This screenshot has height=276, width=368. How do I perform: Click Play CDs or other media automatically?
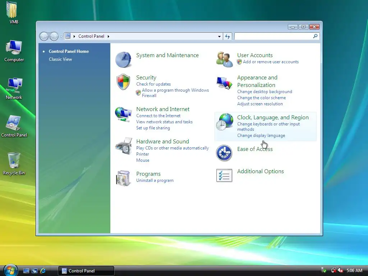(x=172, y=148)
